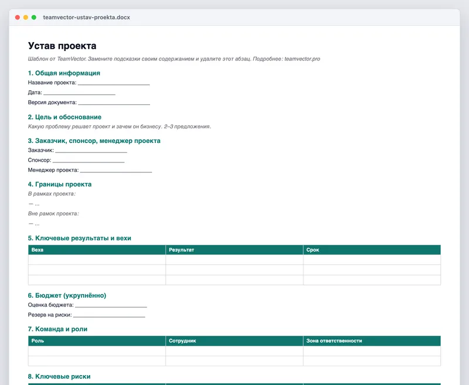Click the blank after "Версия документа:"
This screenshot has width=469, height=385.
(114, 103)
